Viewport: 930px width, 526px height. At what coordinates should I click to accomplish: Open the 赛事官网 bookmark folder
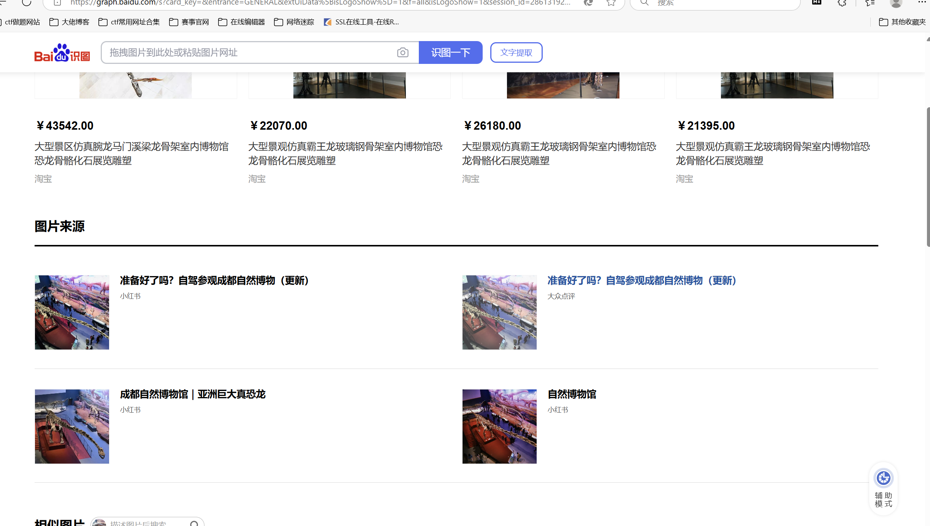tap(189, 22)
